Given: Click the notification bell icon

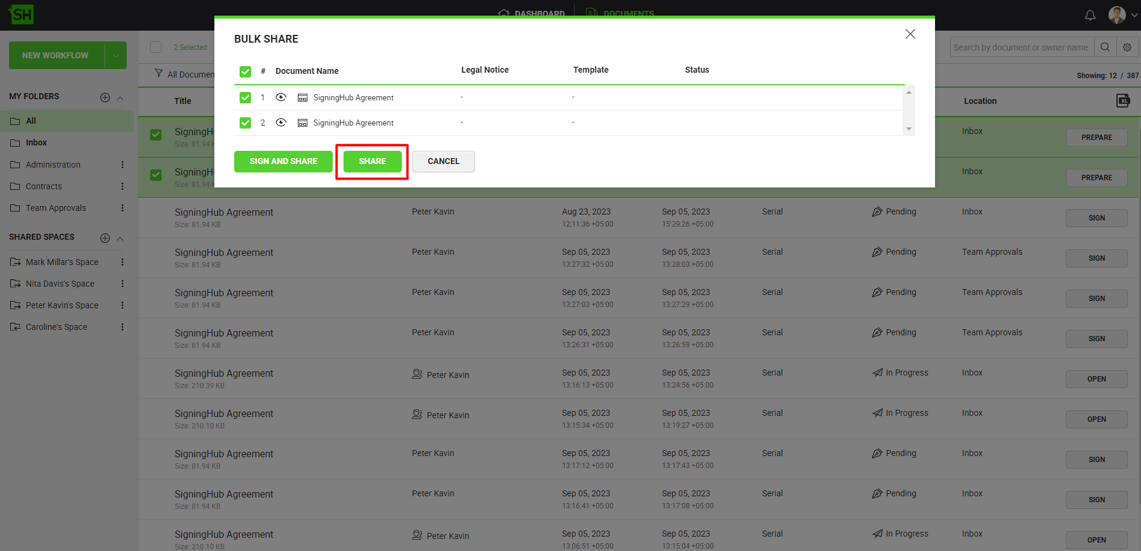Looking at the screenshot, I should pyautogui.click(x=1090, y=15).
